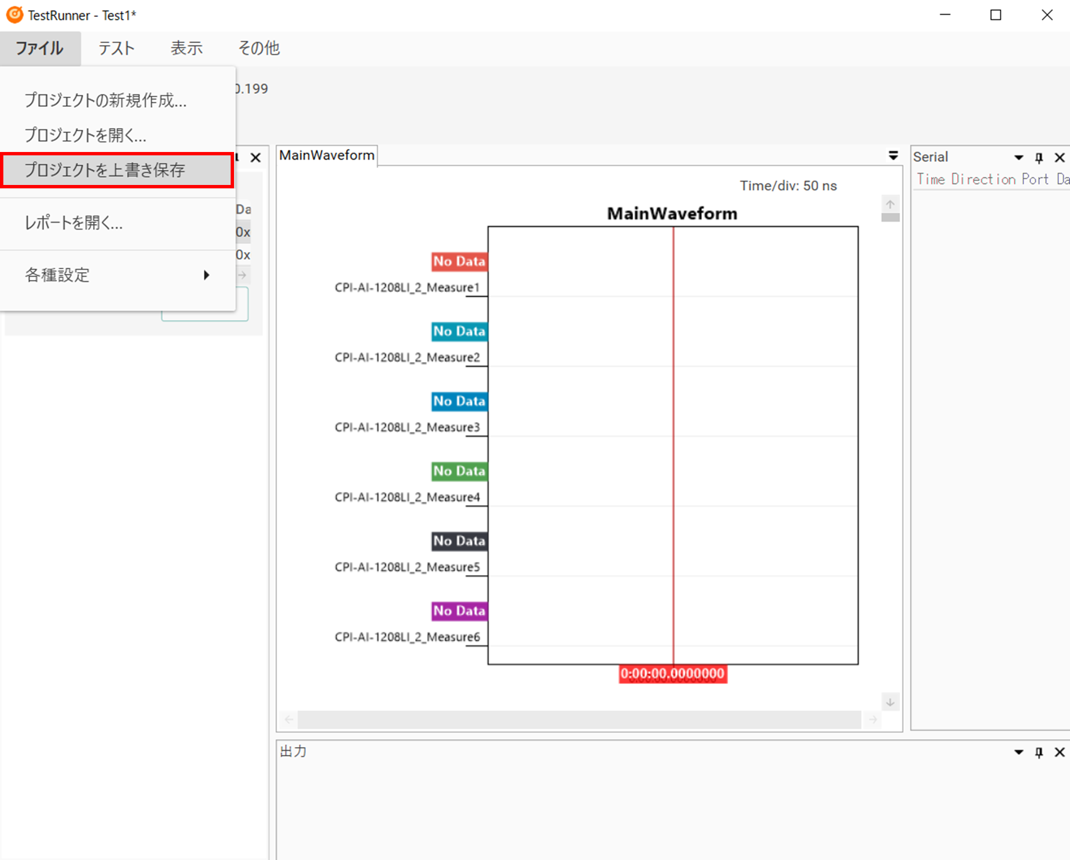
Task: Click the red No Data Measure1 label
Action: [459, 262]
